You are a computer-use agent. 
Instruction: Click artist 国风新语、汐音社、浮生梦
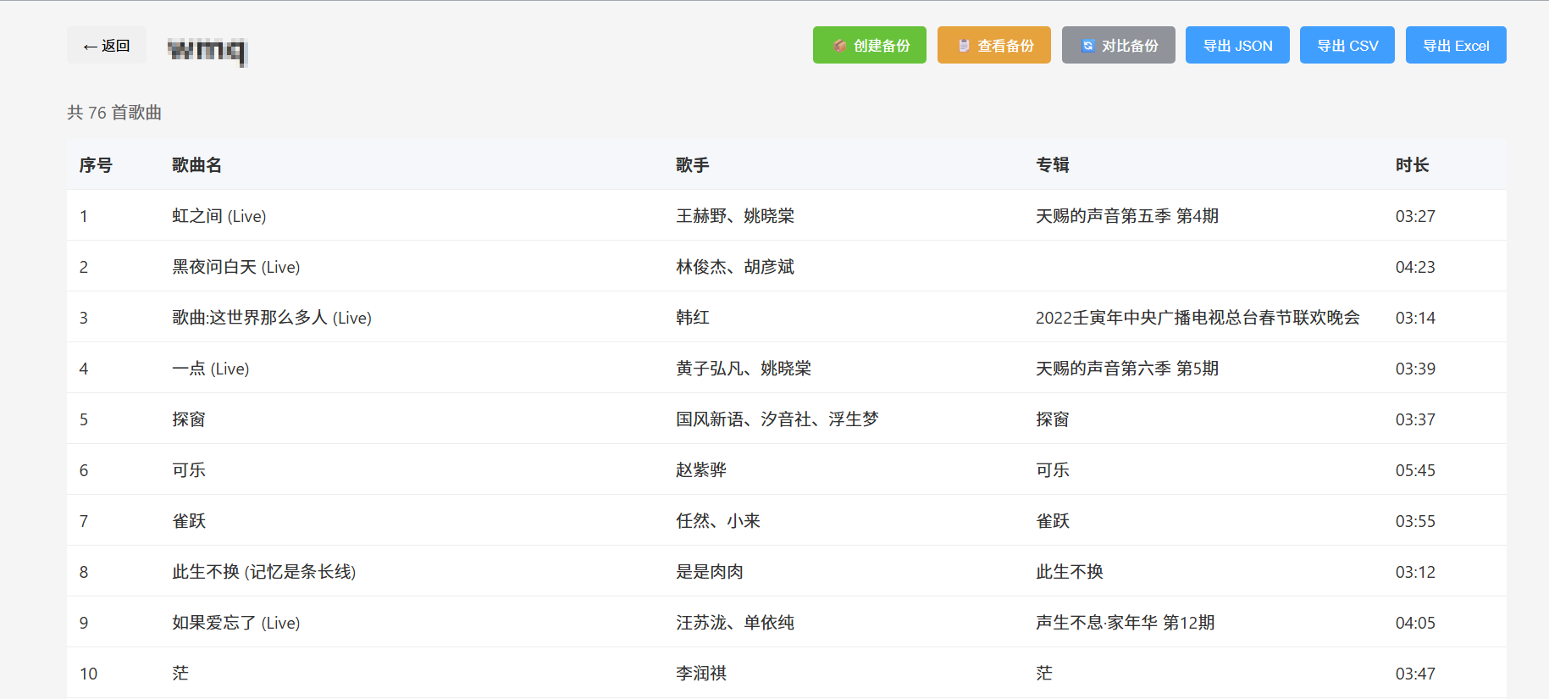pos(777,419)
